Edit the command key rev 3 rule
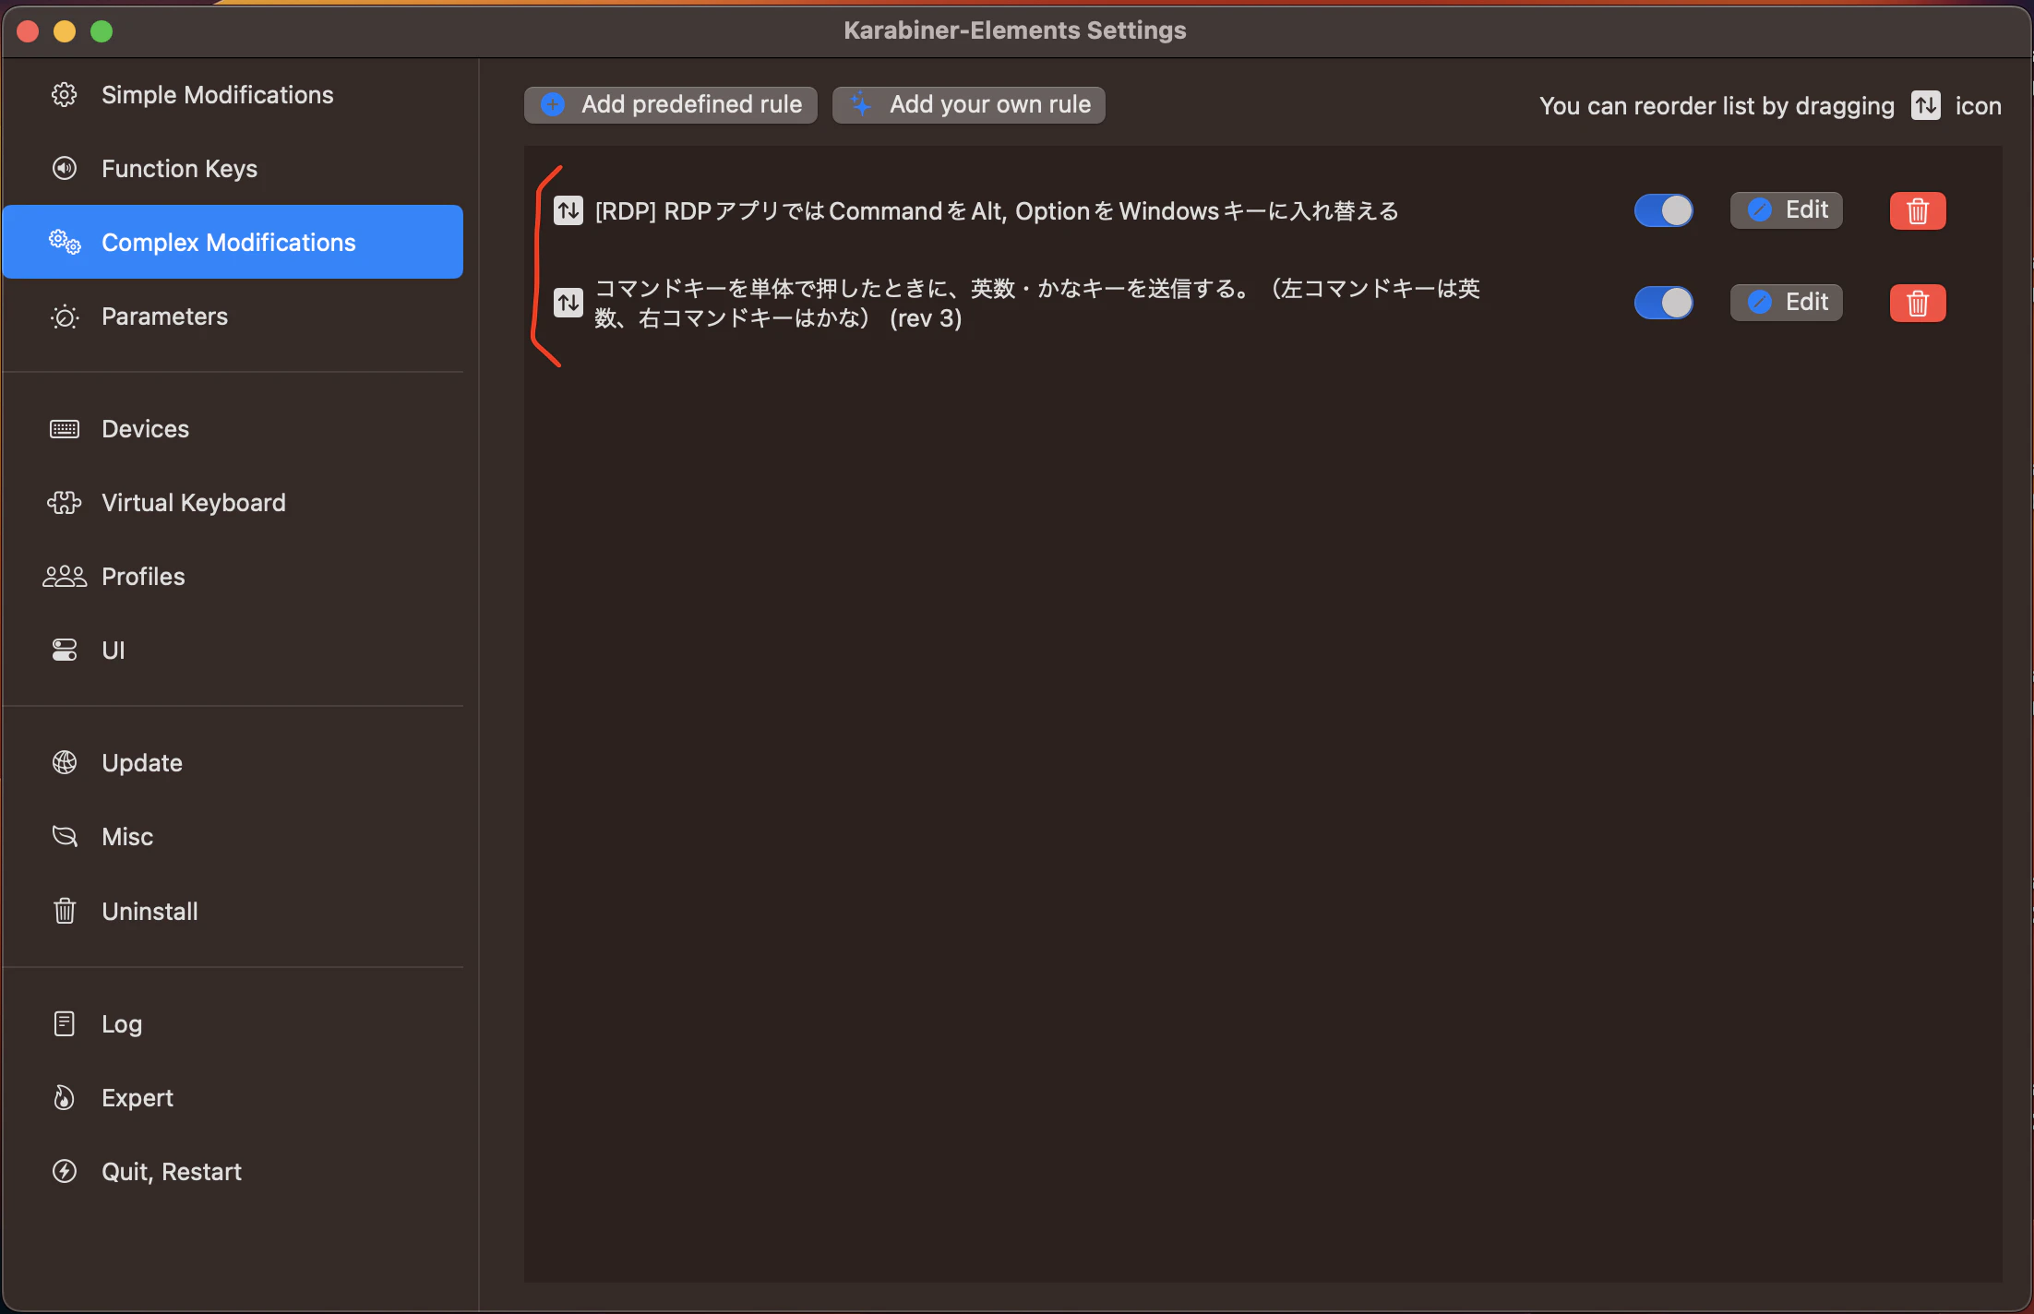 point(1786,302)
